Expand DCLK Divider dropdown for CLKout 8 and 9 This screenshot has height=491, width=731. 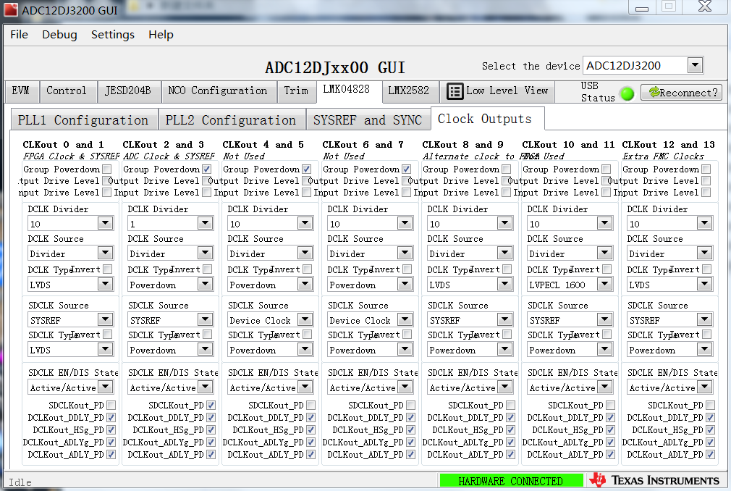505,223
